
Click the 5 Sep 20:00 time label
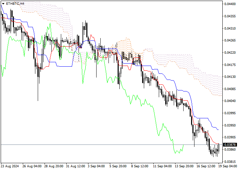[118, 166]
